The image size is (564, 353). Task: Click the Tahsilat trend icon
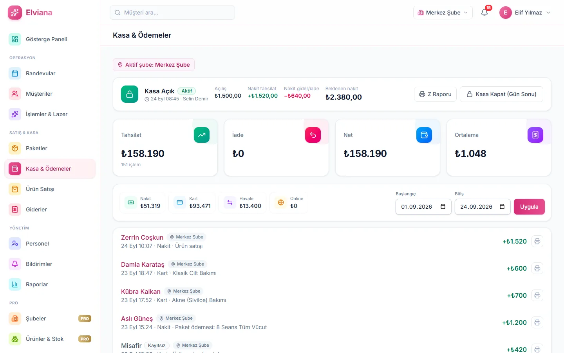[x=202, y=135]
